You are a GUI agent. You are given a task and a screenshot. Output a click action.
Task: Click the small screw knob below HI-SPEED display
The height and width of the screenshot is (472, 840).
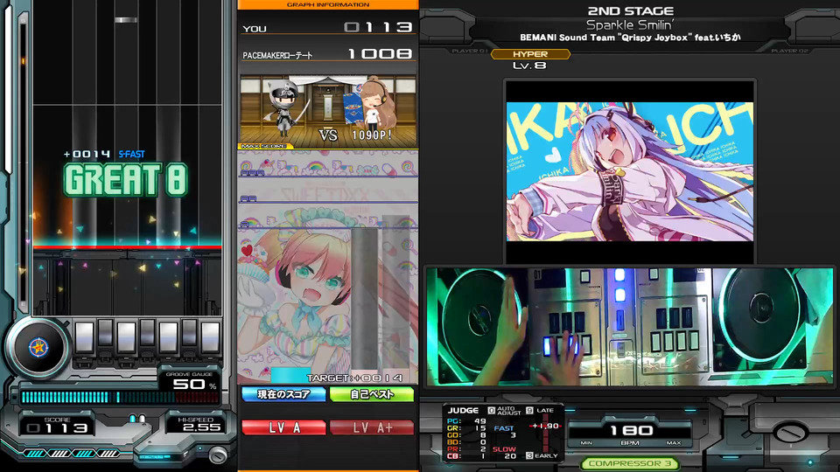[x=218, y=455]
